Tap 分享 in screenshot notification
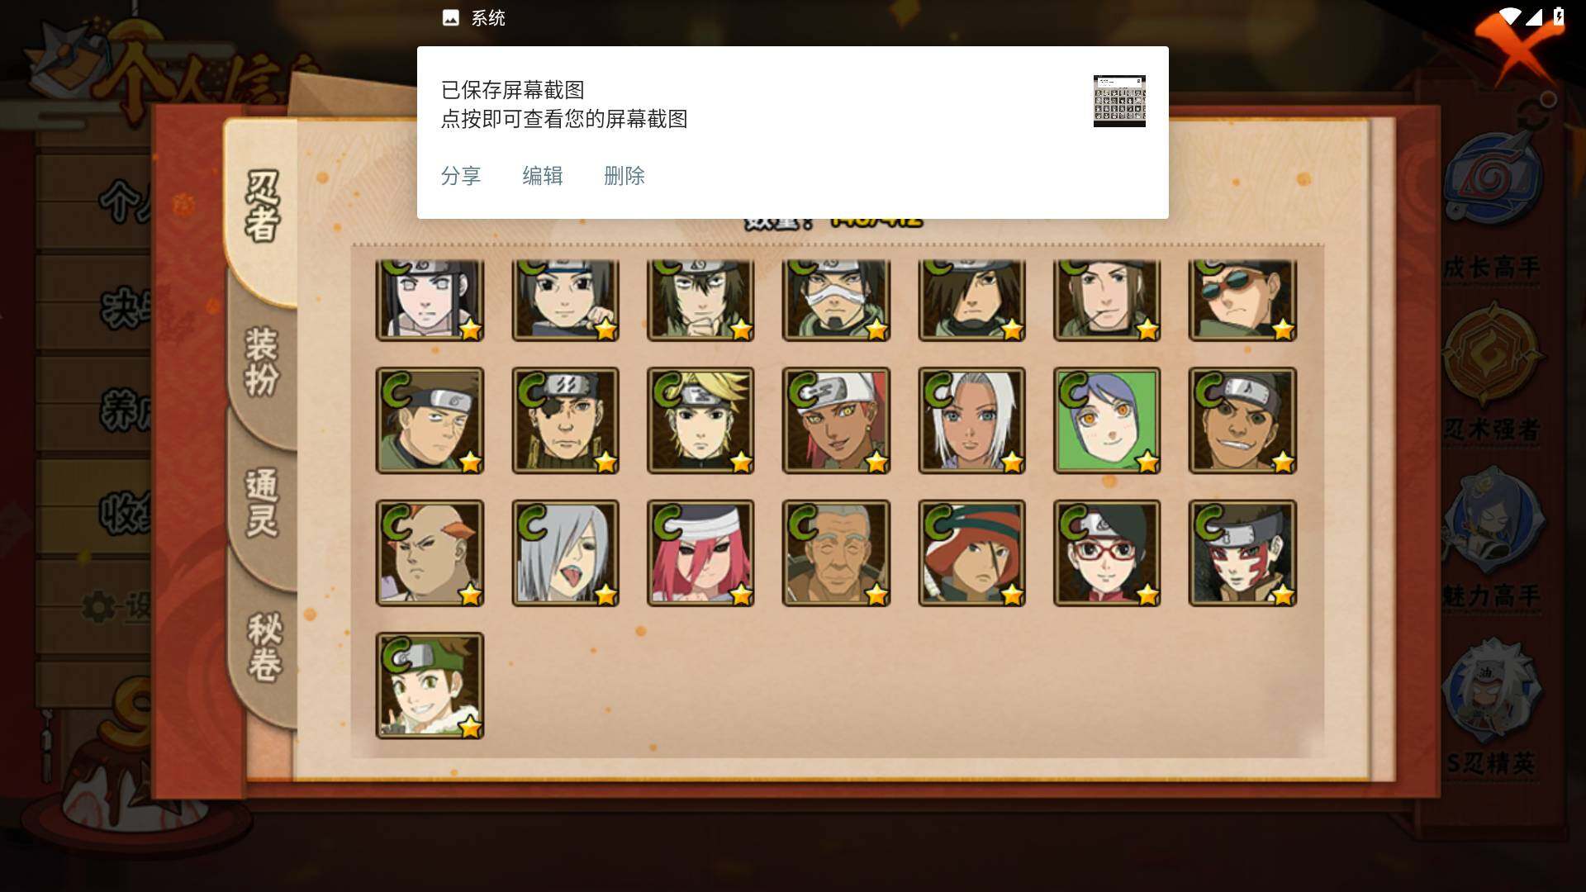The image size is (1586, 892). click(x=461, y=176)
